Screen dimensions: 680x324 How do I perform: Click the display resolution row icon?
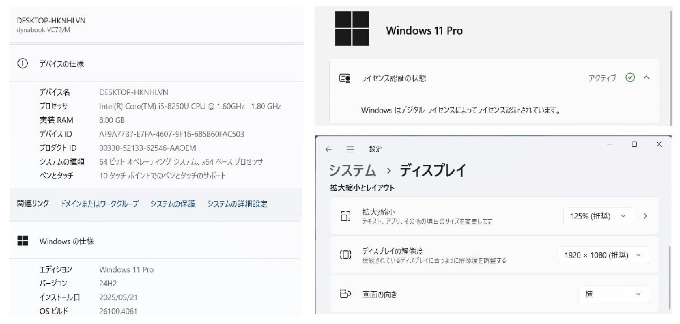(346, 255)
